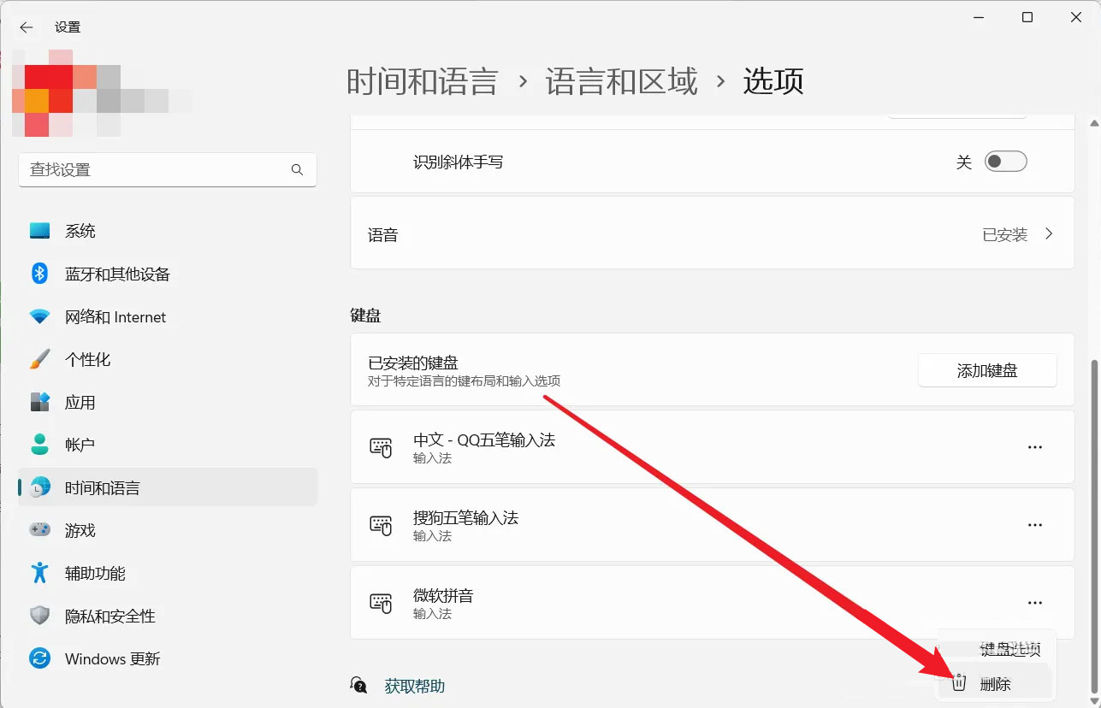The width and height of the screenshot is (1101, 708).
Task: Select the Bluetooth icon for 蓝牙和其他设备
Action: pyautogui.click(x=40, y=274)
